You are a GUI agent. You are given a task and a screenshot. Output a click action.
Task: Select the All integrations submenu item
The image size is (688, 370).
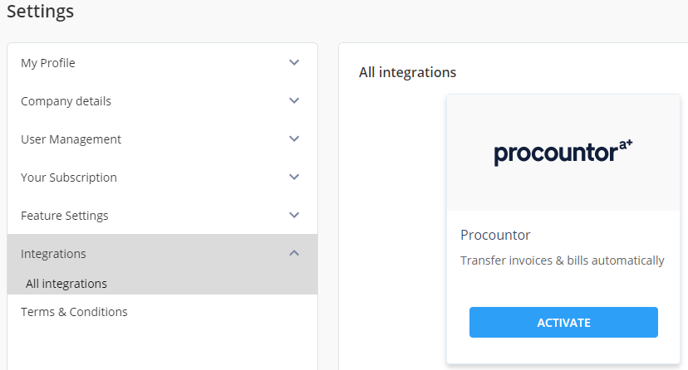[x=66, y=284]
